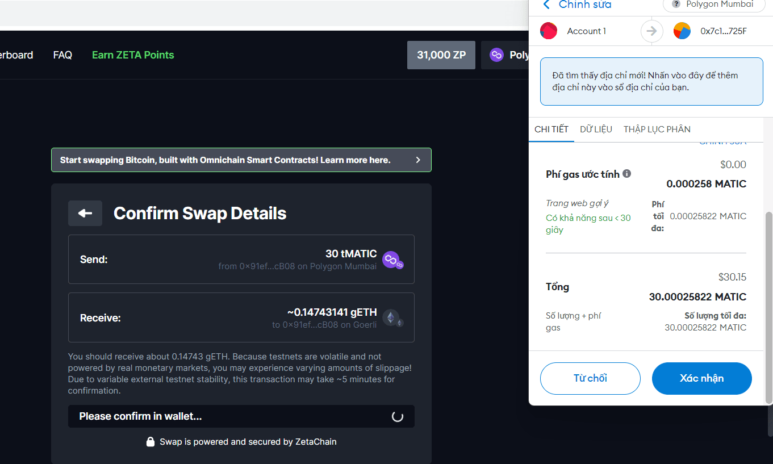Open the Polygon Mumbai network selector
Viewport: 773px width, 464px height.
coord(713,5)
